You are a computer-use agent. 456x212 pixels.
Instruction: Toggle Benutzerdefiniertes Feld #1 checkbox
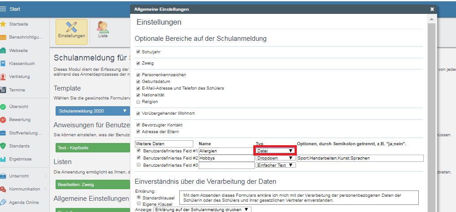139,151
